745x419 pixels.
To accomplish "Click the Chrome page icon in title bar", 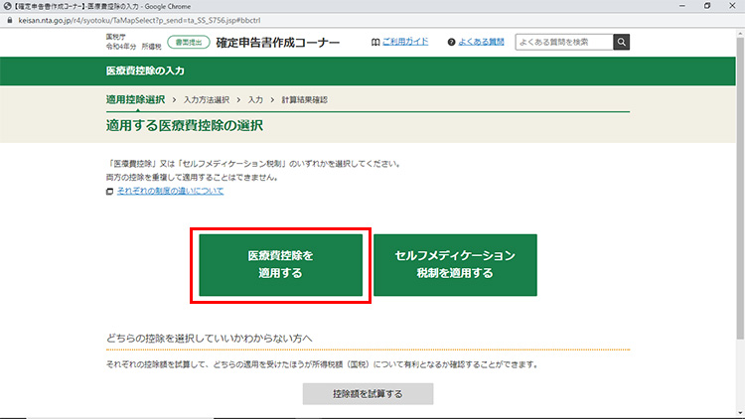I will point(7,6).
